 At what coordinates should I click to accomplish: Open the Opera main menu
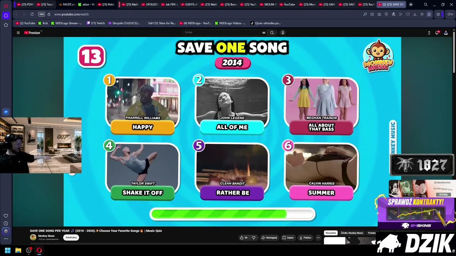[x=6, y=5]
